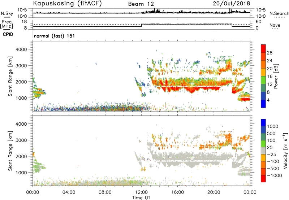
Task: Click the 08:00 time axis label
Action: (105, 192)
